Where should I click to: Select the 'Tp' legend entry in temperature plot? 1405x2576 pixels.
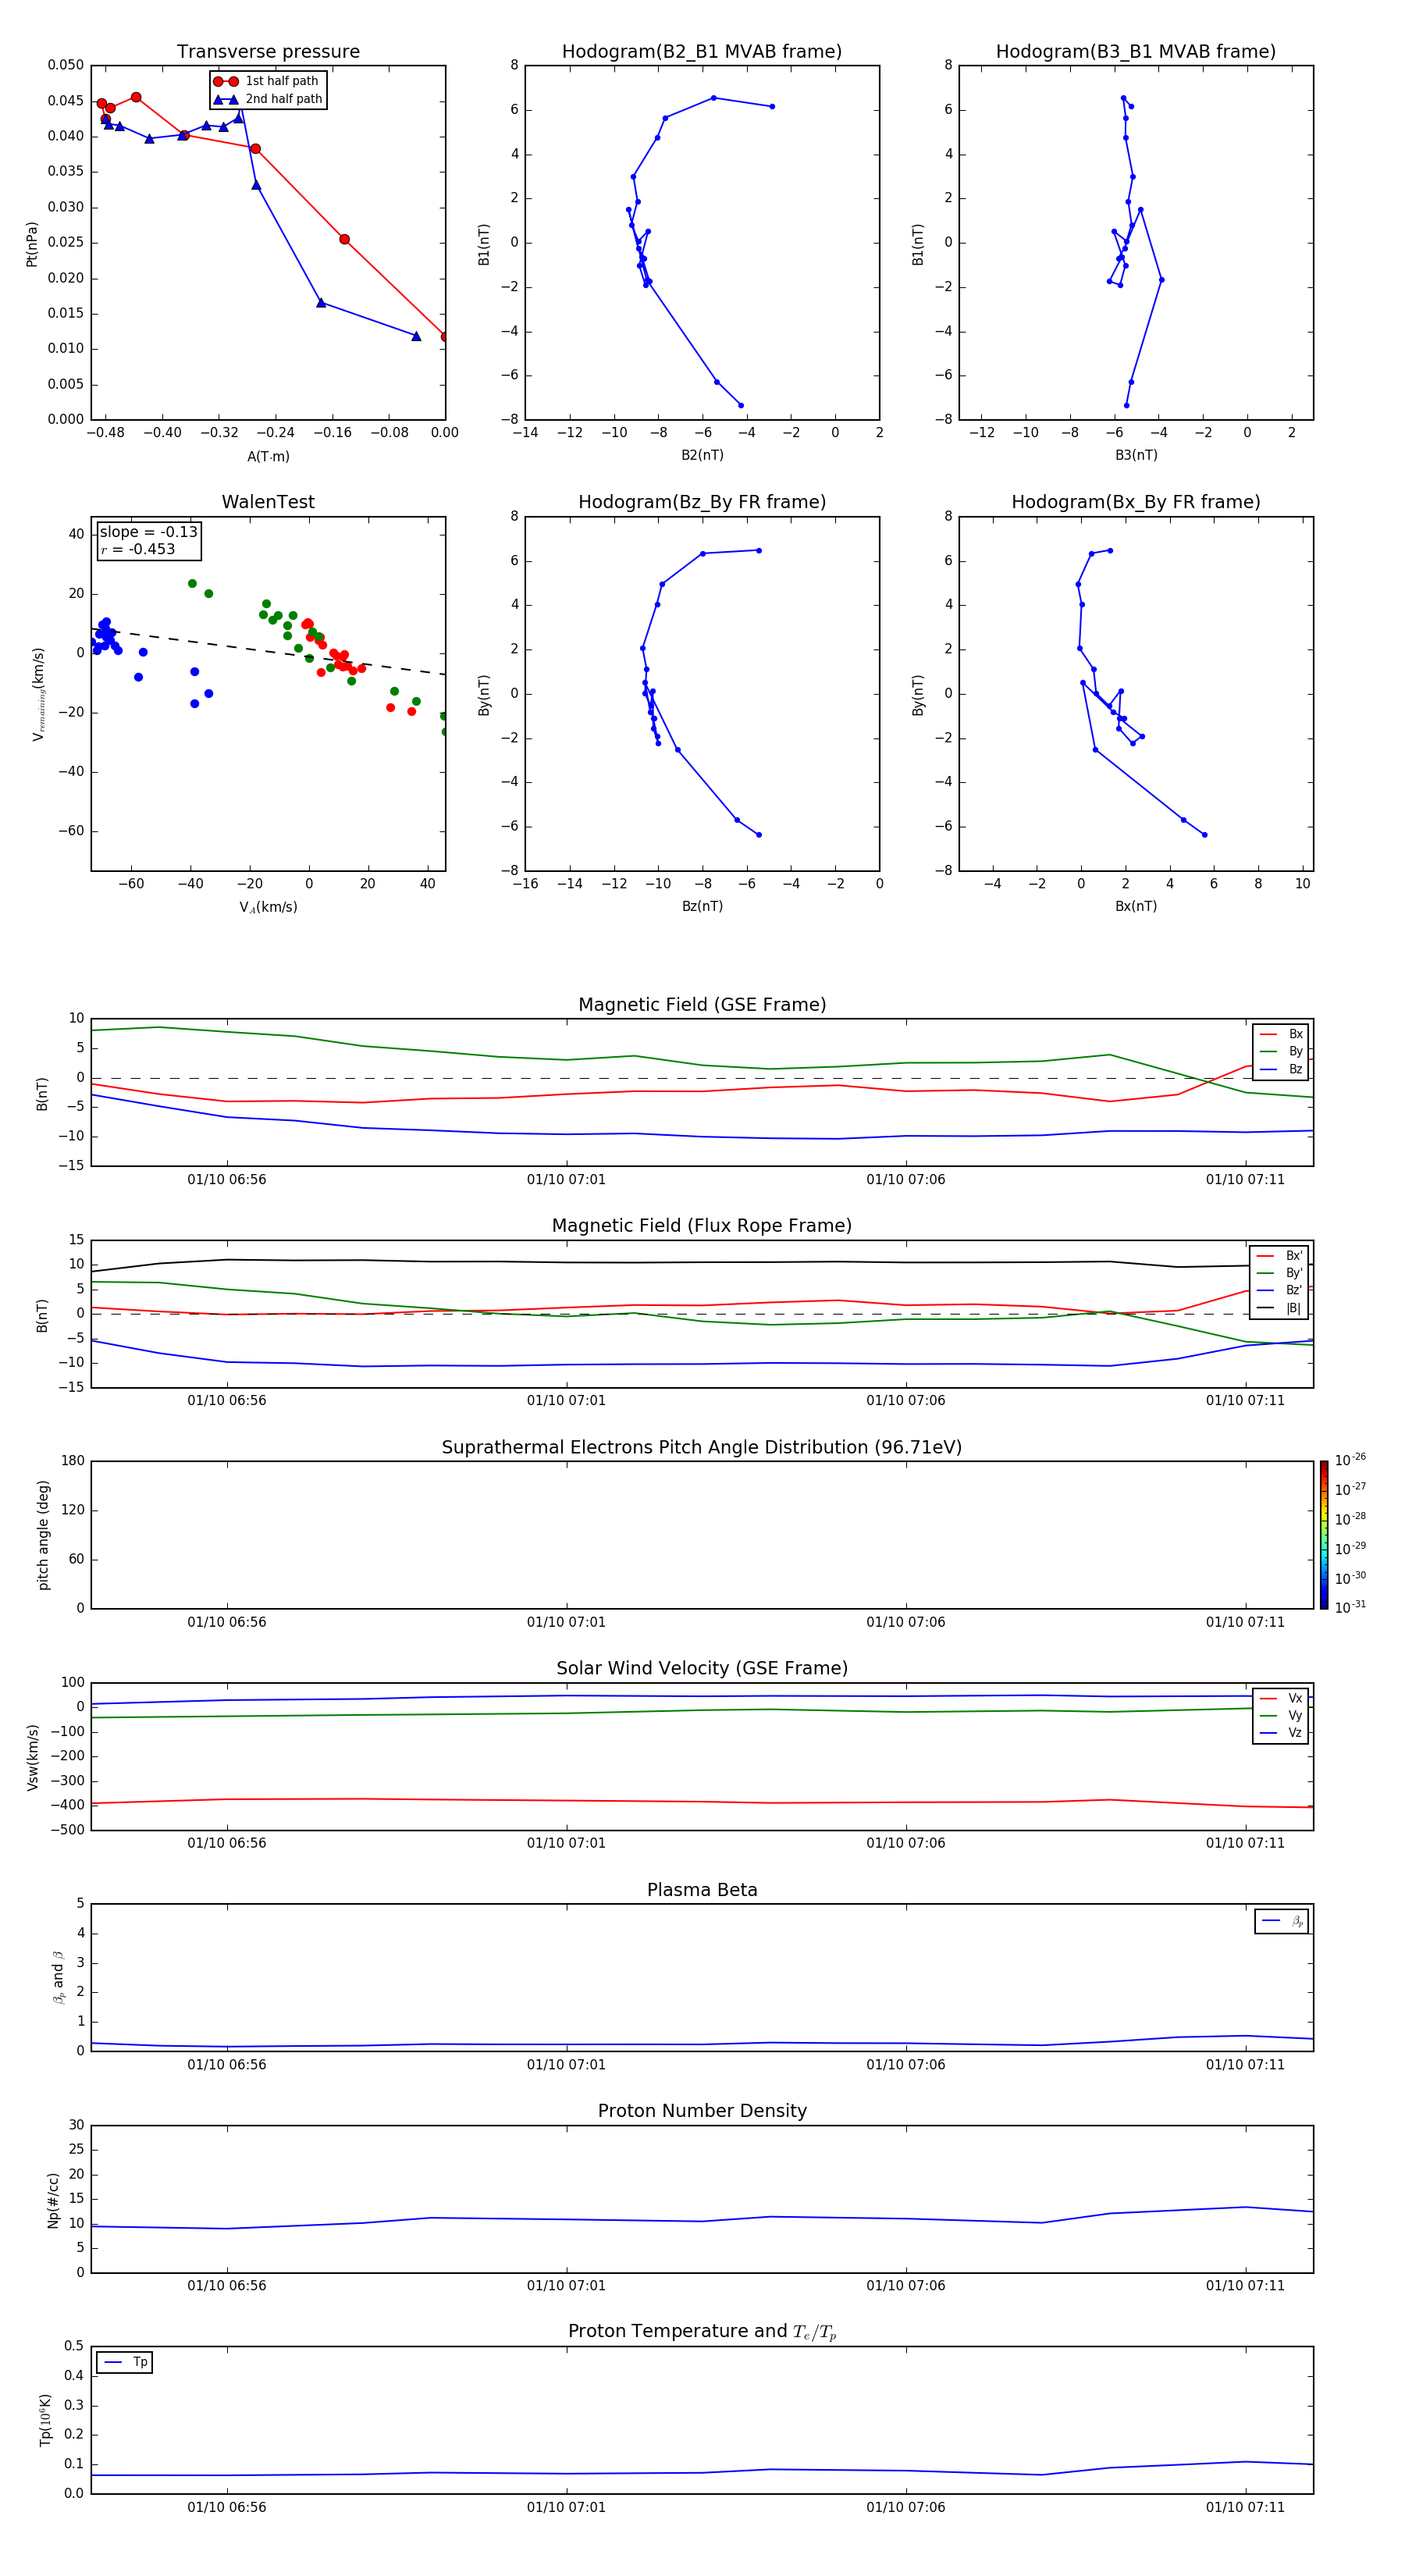[x=124, y=2362]
